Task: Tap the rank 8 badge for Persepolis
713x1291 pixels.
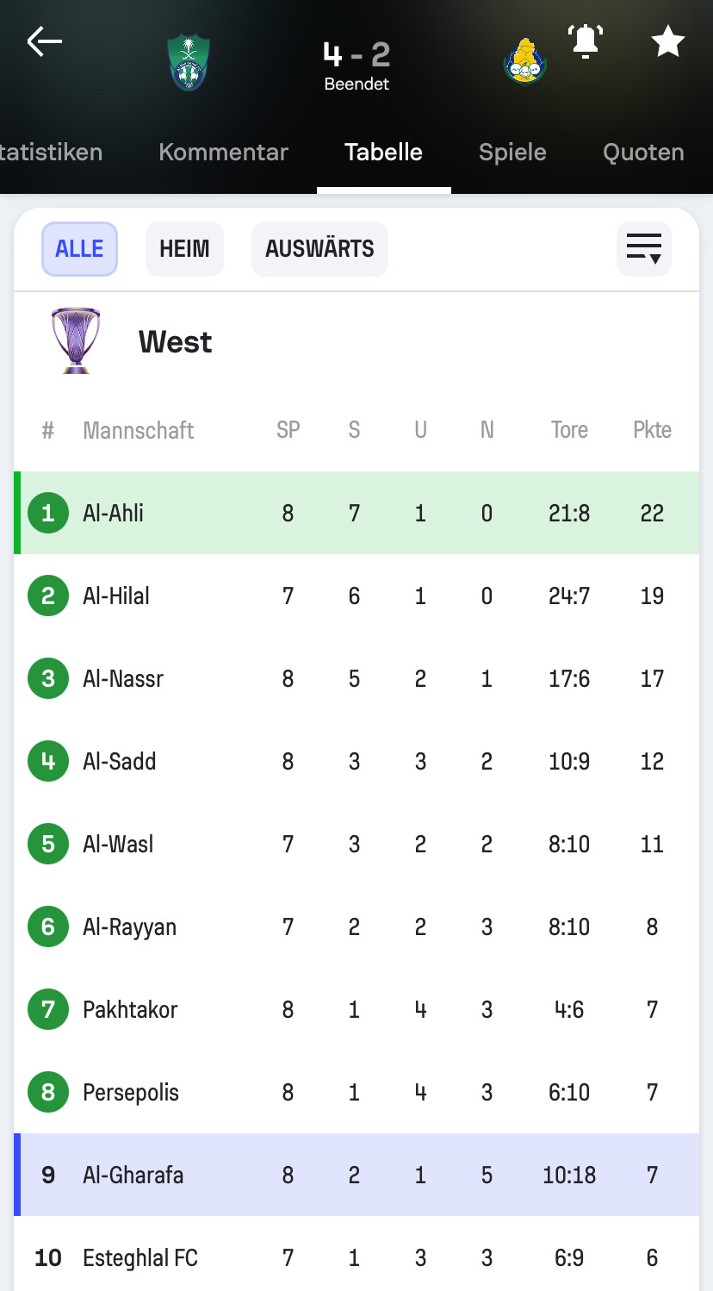Action: (48, 1092)
